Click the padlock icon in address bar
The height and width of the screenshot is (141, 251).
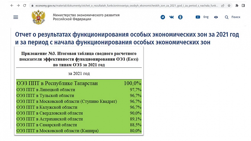point(32,6)
